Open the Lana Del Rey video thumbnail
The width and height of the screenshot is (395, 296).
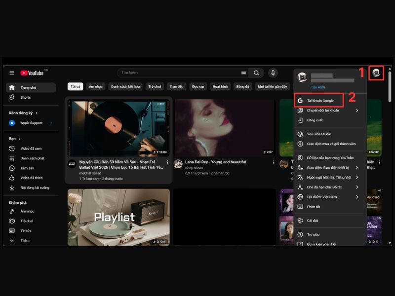click(x=224, y=128)
